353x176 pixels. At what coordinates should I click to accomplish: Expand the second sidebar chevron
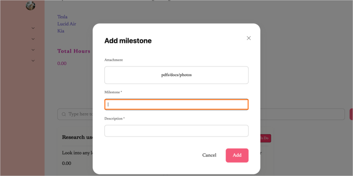[x=33, y=39]
